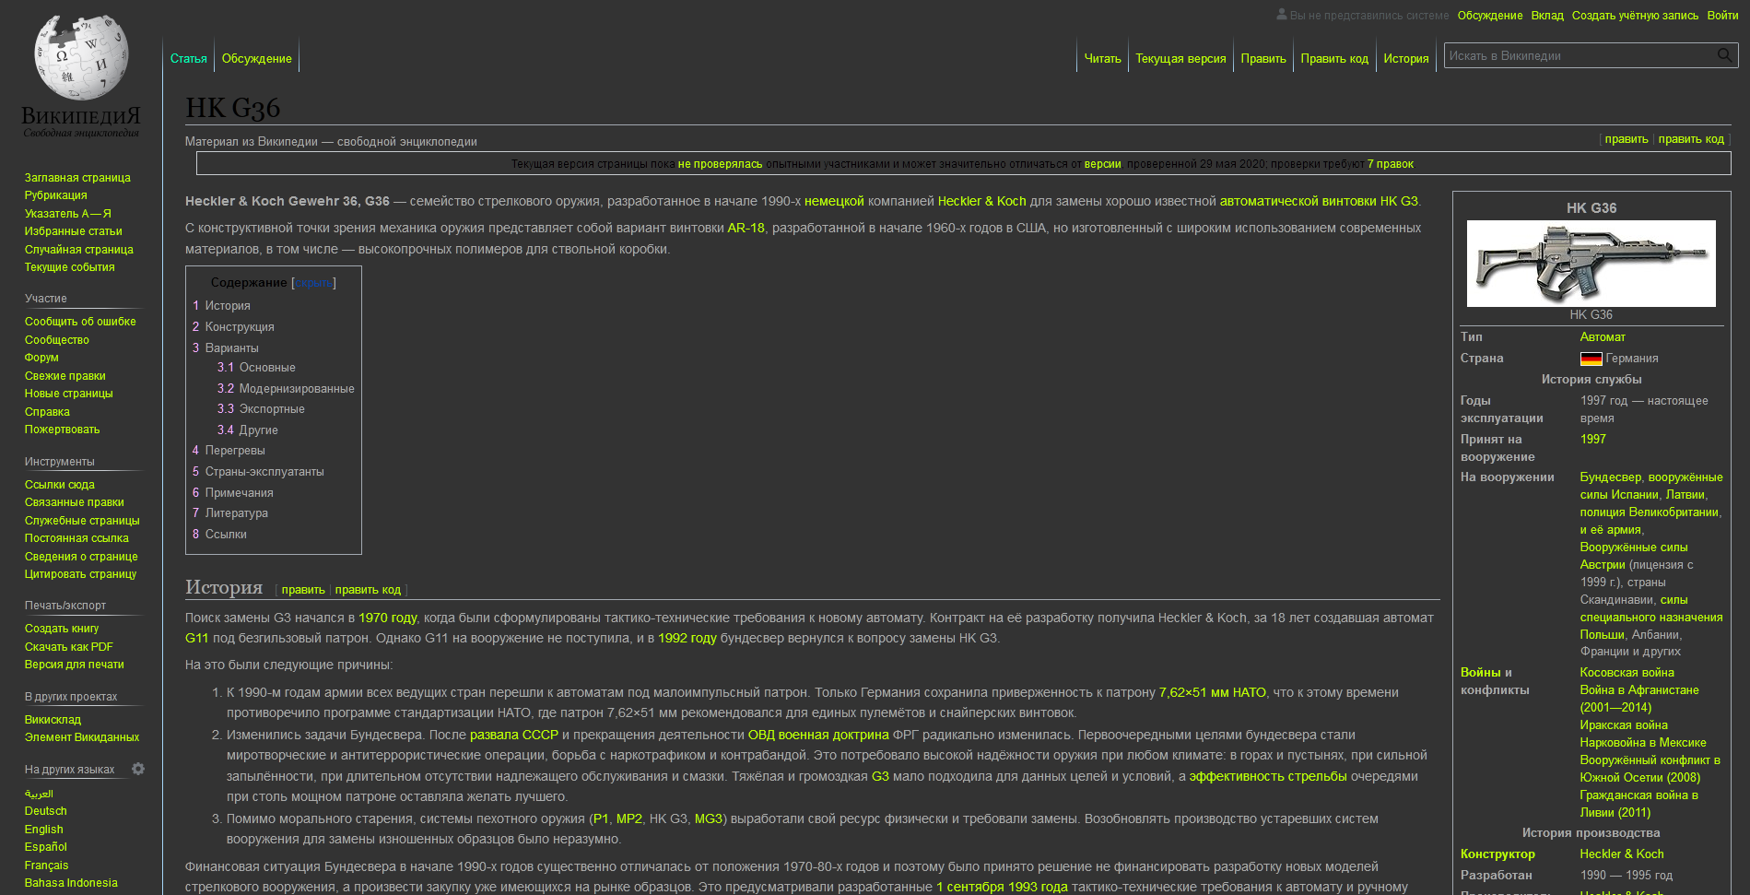Jump to contents item 2 Конструкция
This screenshot has width=1750, height=895.
(x=233, y=327)
